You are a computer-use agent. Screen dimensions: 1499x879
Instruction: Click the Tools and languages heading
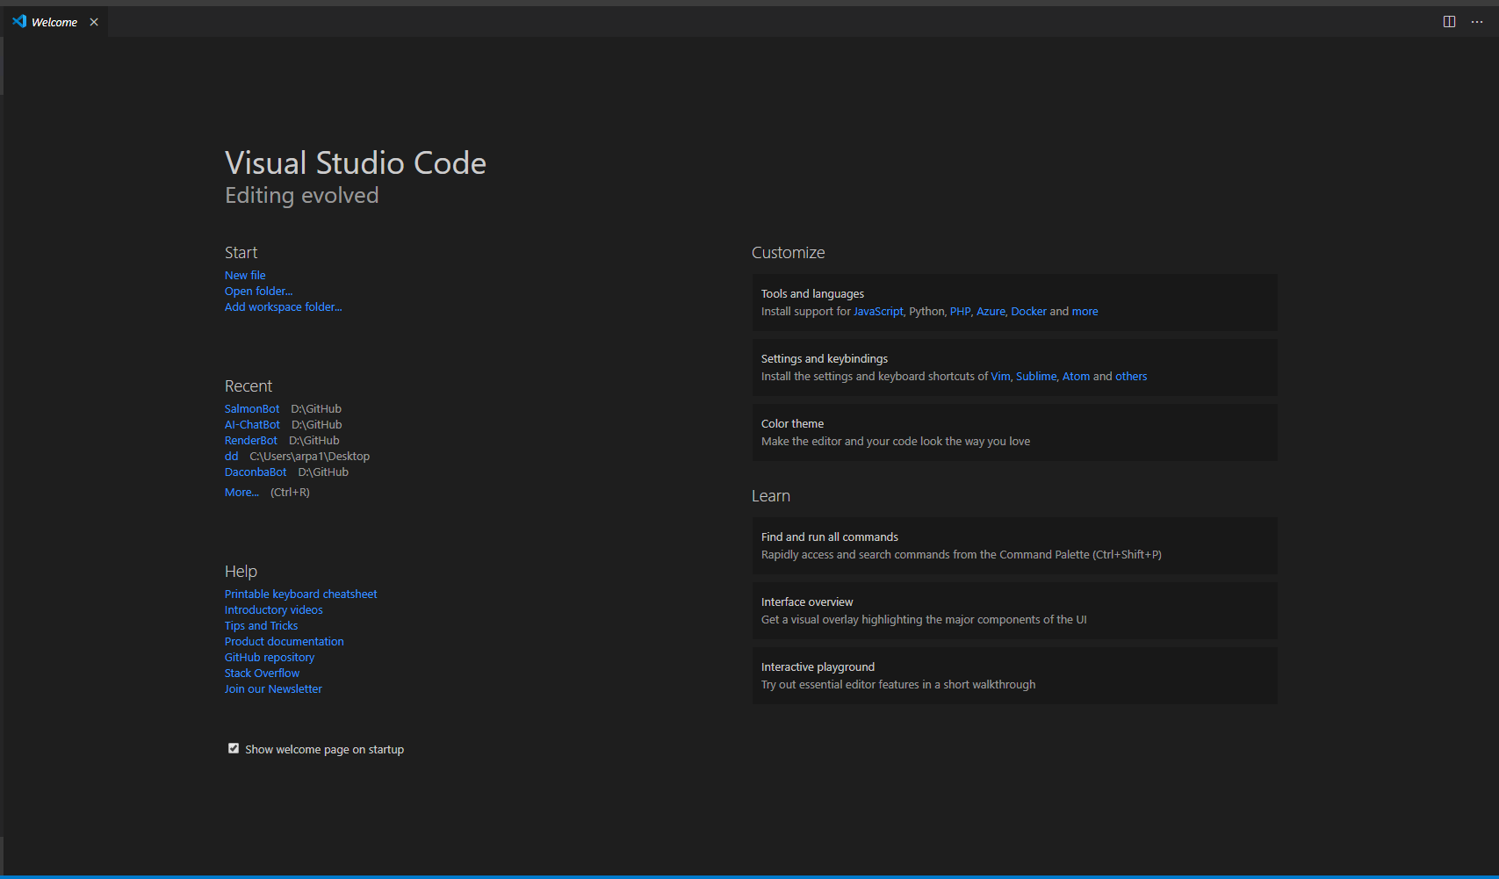tap(812, 293)
